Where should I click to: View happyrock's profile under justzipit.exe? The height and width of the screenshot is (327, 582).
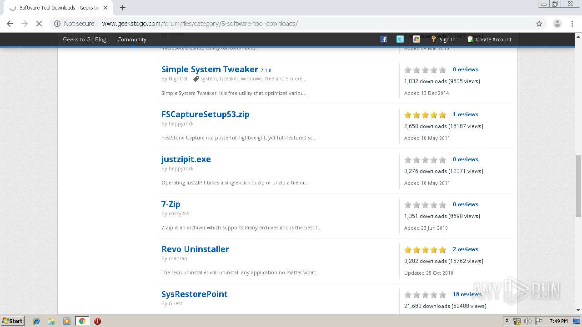click(181, 168)
